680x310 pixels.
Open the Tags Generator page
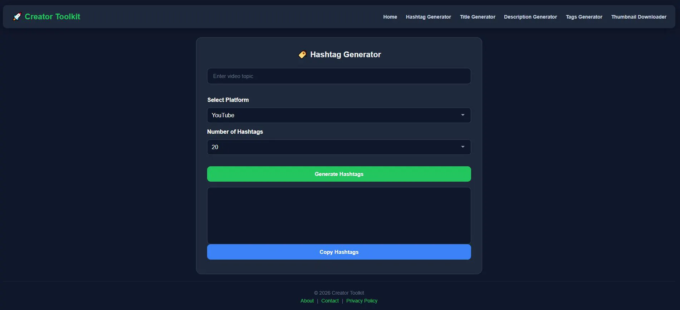coord(584,17)
